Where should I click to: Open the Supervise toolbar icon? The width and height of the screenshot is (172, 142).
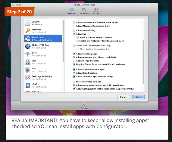[84, 10]
